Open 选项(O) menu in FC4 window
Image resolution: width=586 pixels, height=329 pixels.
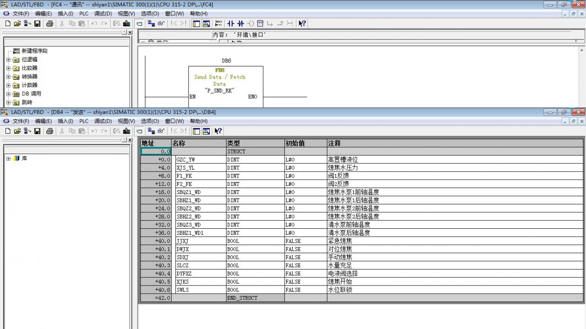pos(150,14)
